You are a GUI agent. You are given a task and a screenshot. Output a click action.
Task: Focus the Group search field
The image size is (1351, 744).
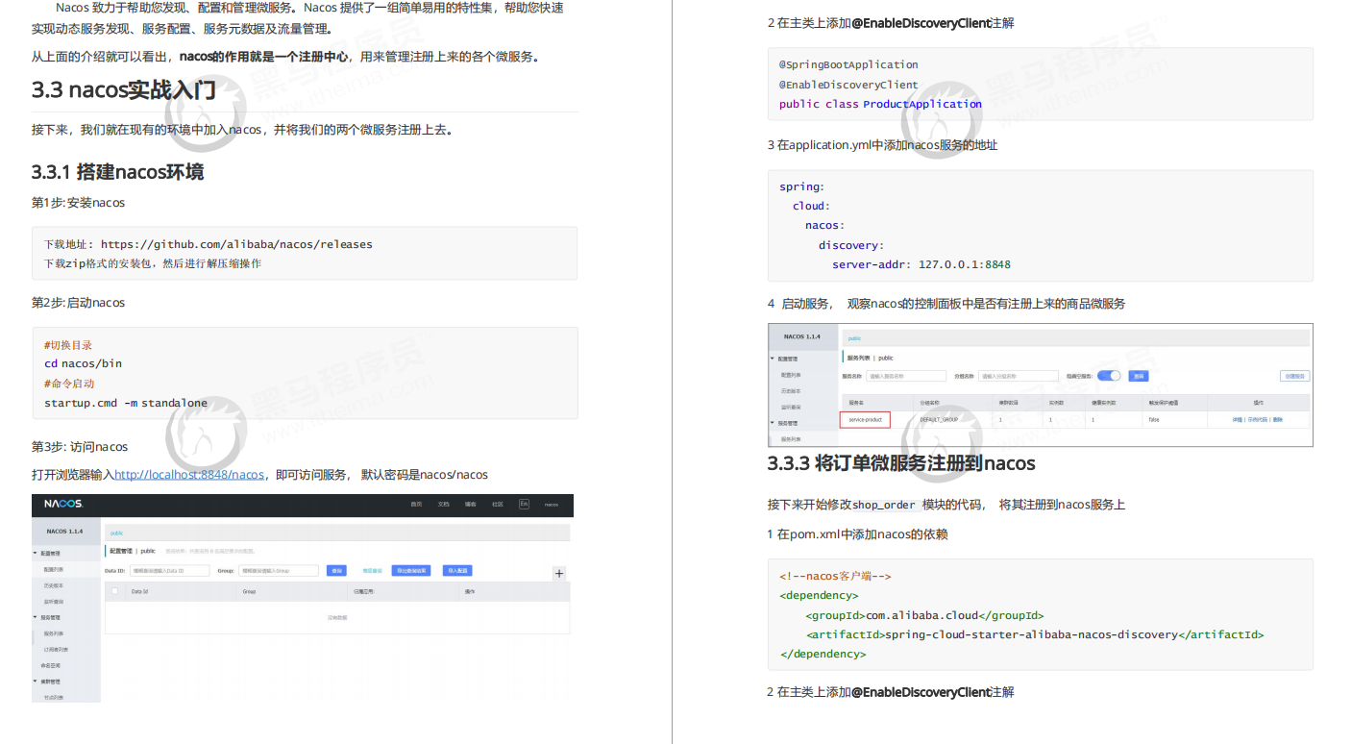point(279,570)
